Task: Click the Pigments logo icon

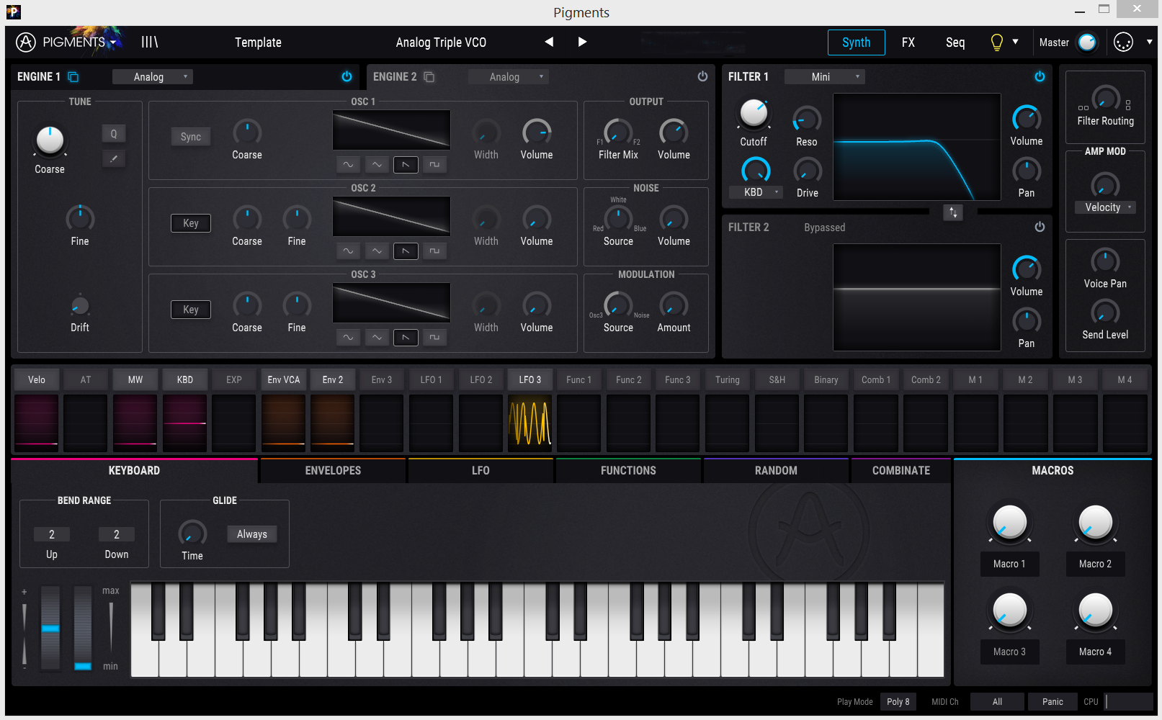Action: (x=26, y=42)
